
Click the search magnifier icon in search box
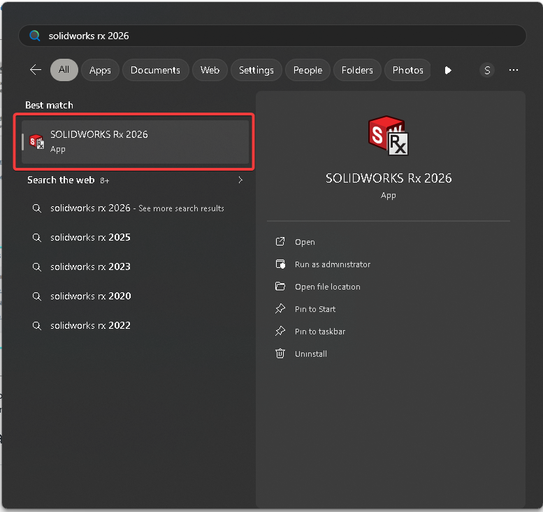click(35, 36)
